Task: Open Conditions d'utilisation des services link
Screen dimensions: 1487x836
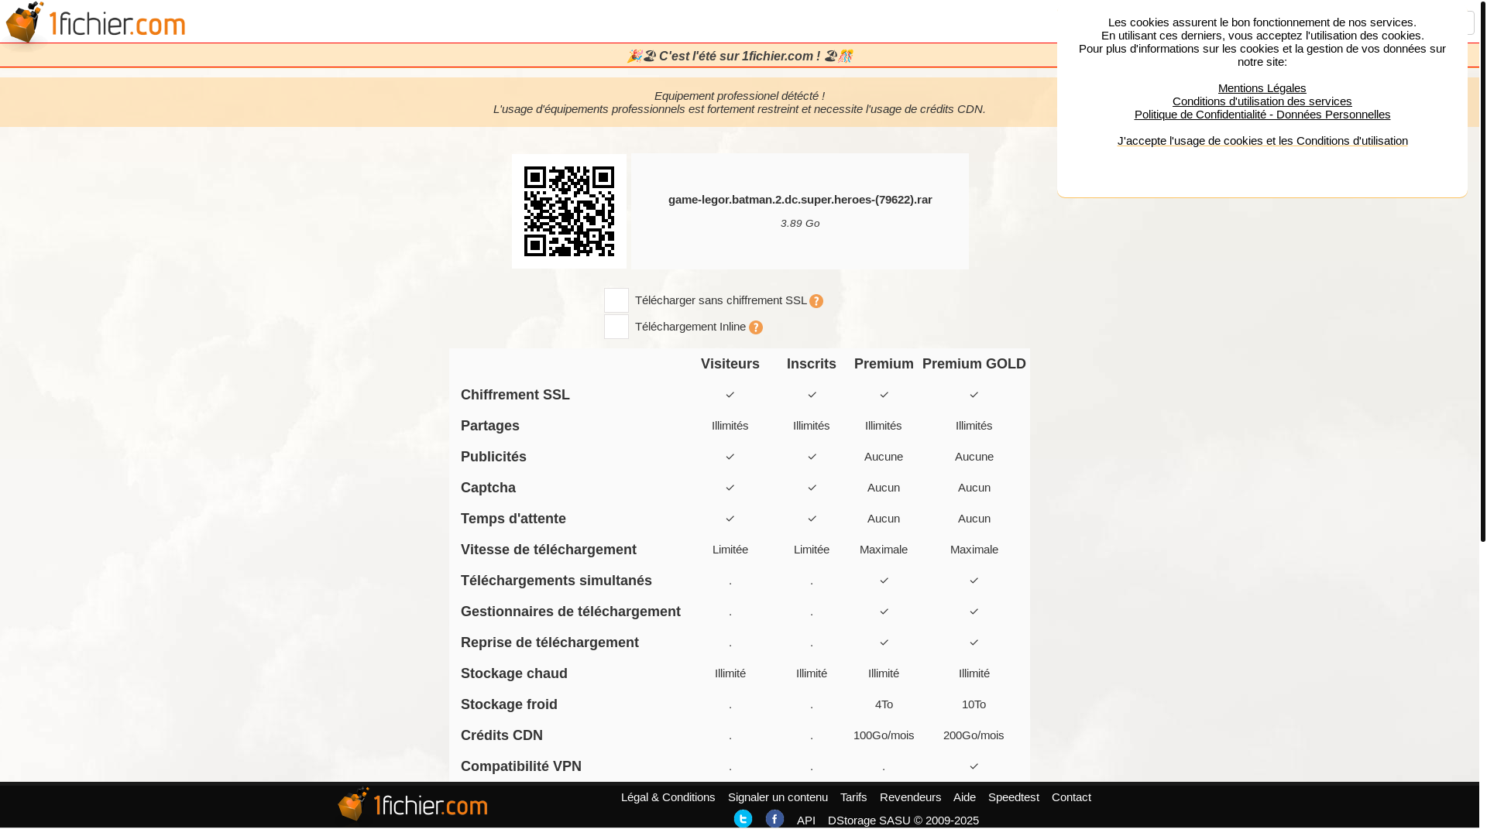Action: (1262, 101)
